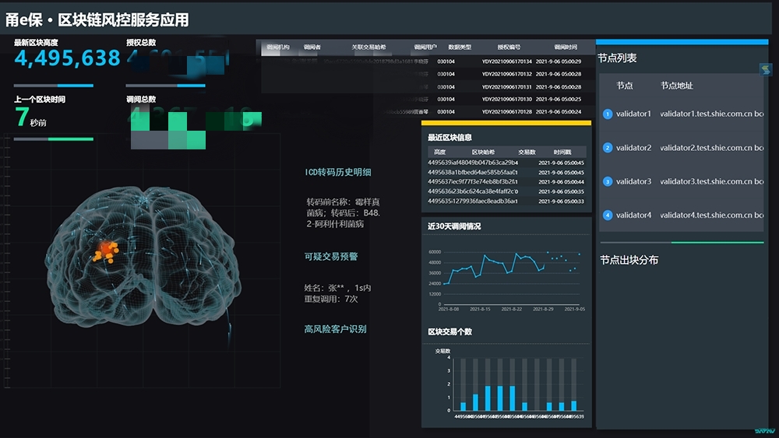The height and width of the screenshot is (438, 779).
Task: Open the ICD转码历史明细 section
Action: click(338, 173)
